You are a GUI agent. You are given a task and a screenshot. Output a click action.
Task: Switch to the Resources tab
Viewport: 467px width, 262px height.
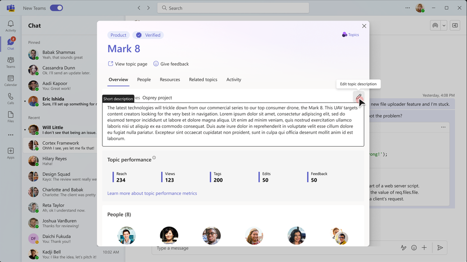[170, 80]
